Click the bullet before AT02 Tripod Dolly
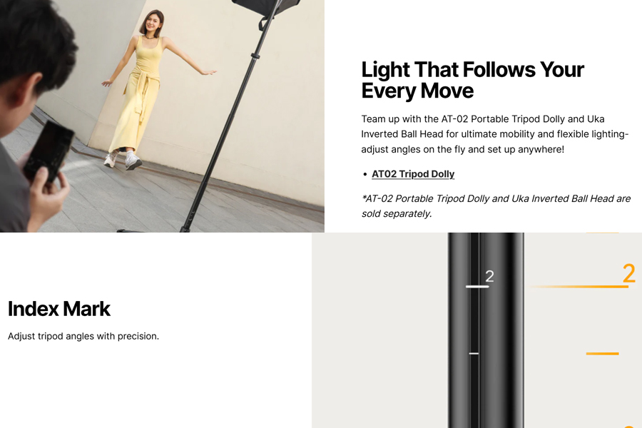Image resolution: width=642 pixels, height=428 pixels. click(365, 175)
